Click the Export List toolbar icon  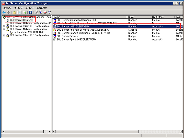pos(25,12)
